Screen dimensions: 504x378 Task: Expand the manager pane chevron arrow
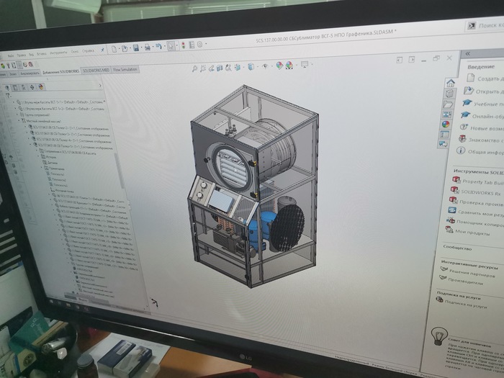100,85
